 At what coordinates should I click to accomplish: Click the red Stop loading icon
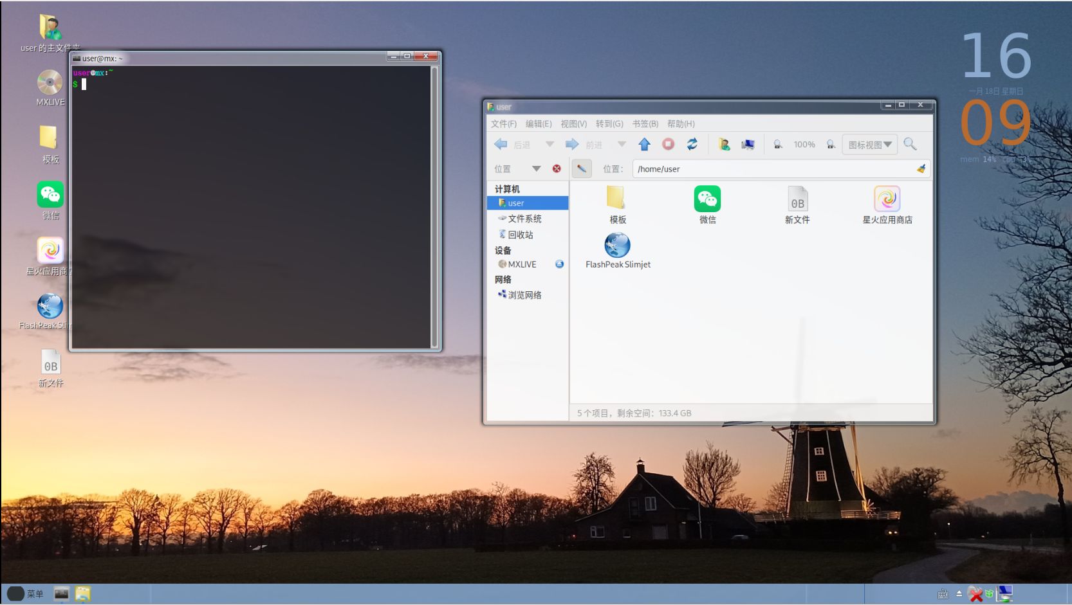point(669,145)
